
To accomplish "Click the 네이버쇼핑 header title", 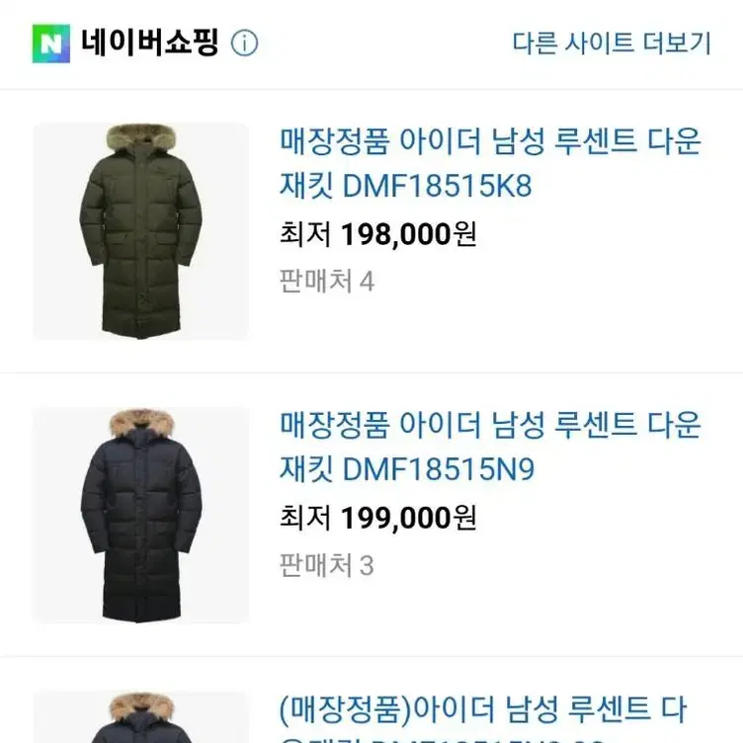I will [150, 42].
